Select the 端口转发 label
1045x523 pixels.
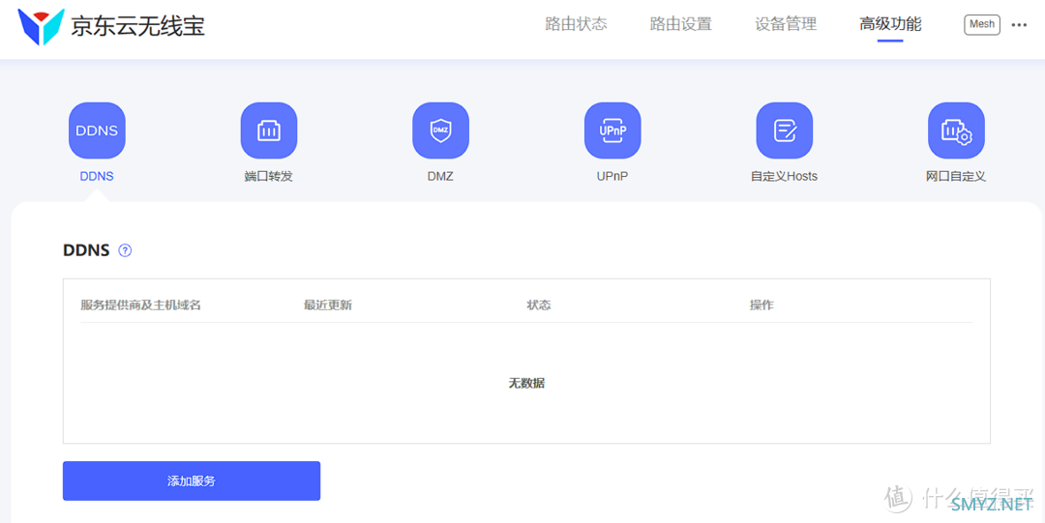269,177
